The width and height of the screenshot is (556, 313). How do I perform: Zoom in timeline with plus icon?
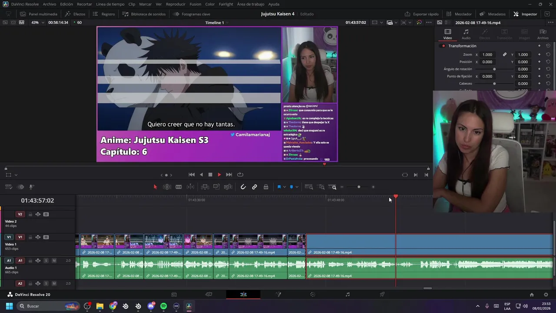click(x=373, y=187)
